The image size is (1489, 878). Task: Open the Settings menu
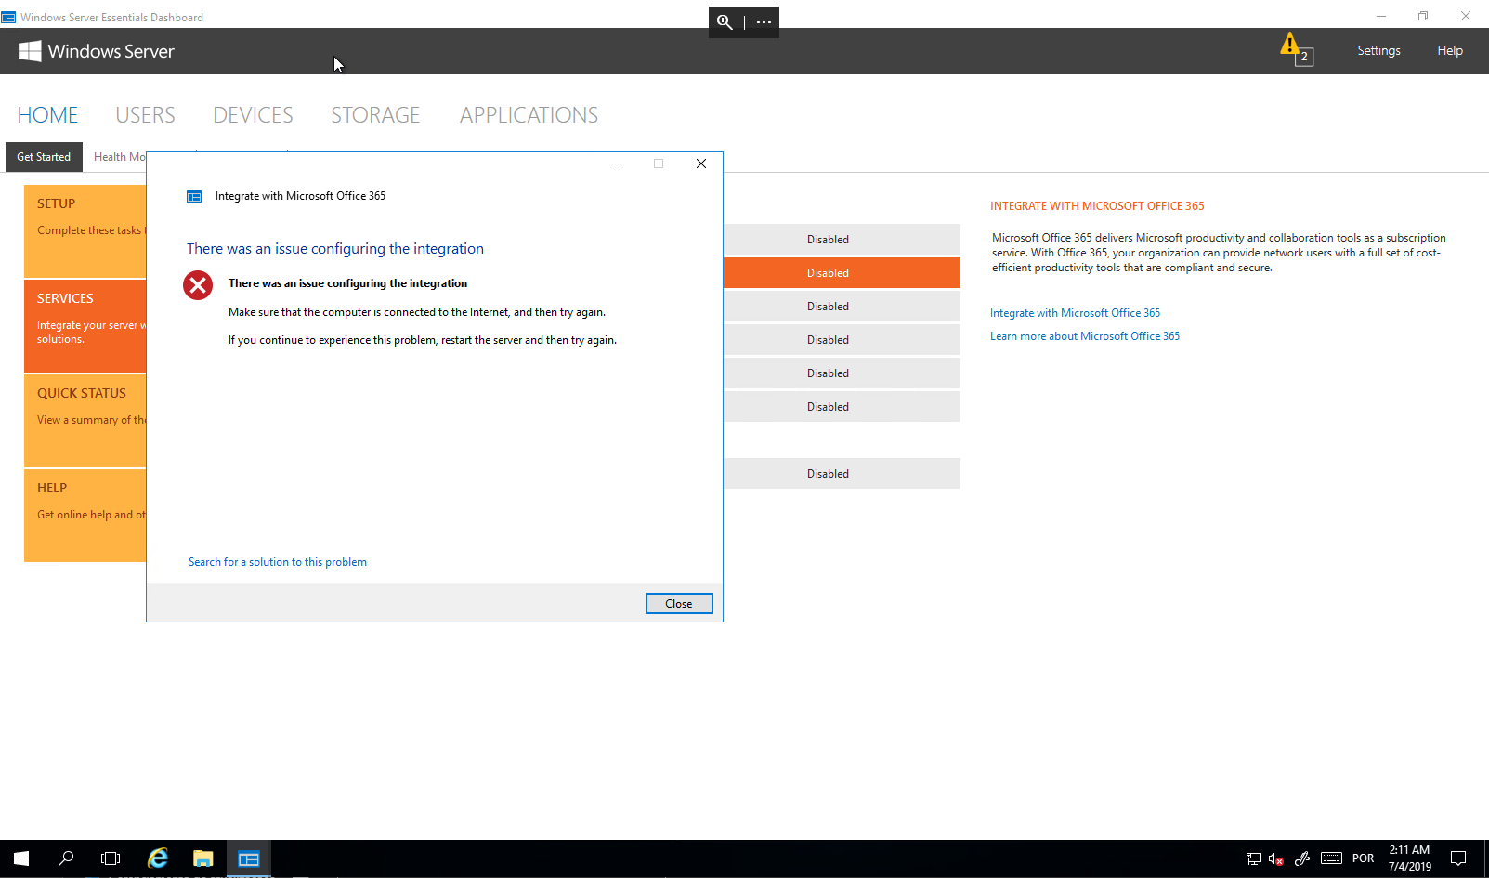click(x=1378, y=50)
